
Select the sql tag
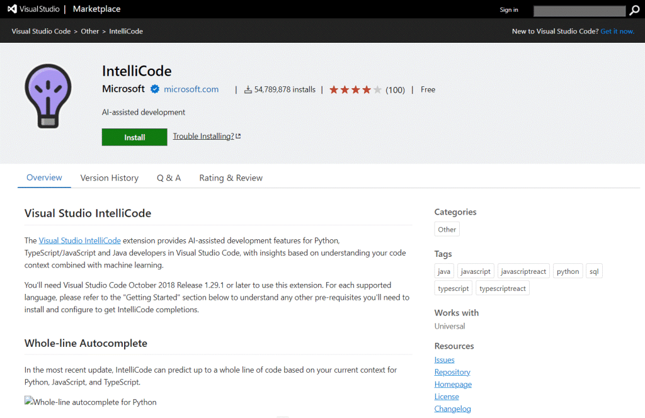pyautogui.click(x=594, y=271)
